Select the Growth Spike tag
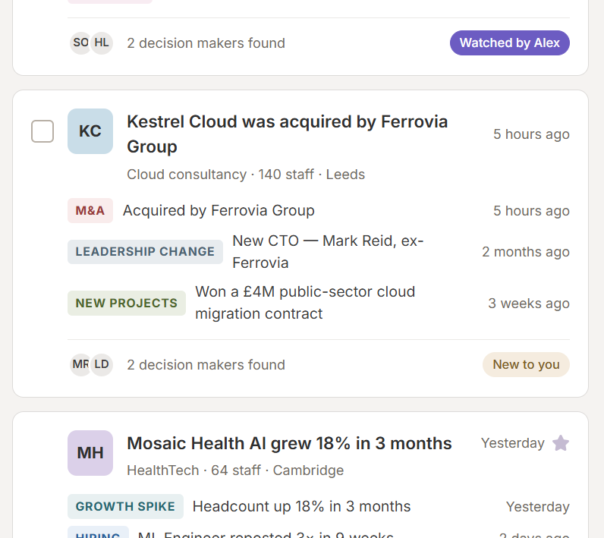604x538 pixels. click(125, 506)
